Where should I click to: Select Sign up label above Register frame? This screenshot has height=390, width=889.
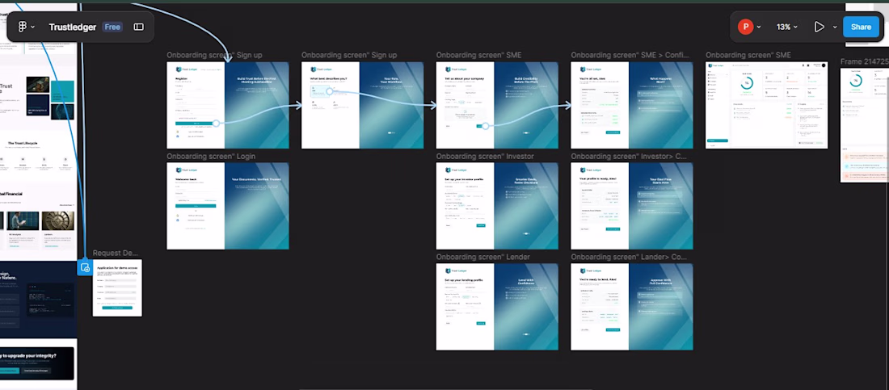coord(214,55)
